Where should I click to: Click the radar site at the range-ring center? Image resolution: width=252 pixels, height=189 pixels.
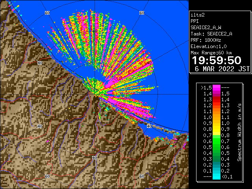(94, 94)
